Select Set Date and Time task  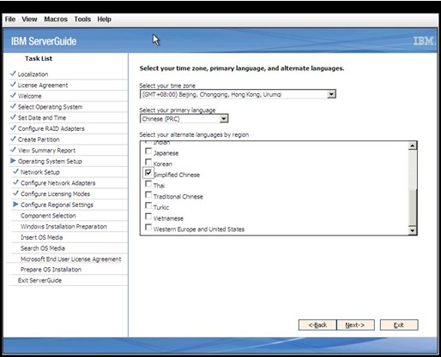(x=42, y=118)
